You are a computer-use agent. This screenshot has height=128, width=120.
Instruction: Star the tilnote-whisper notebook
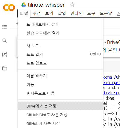[72, 5]
